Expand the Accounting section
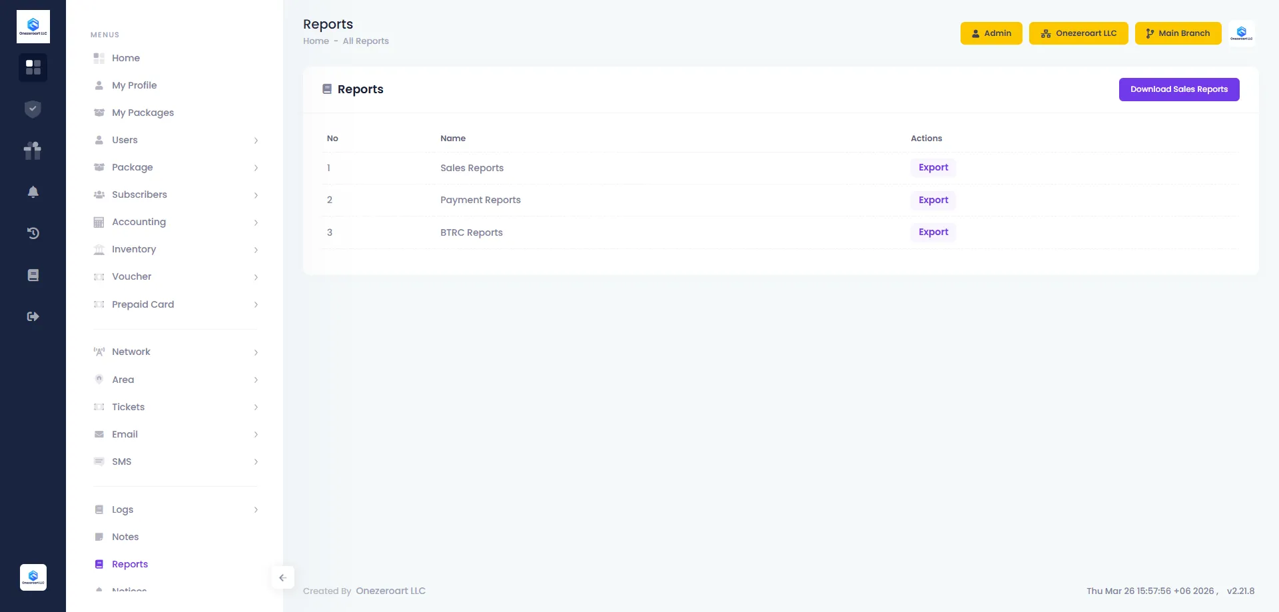 point(256,222)
